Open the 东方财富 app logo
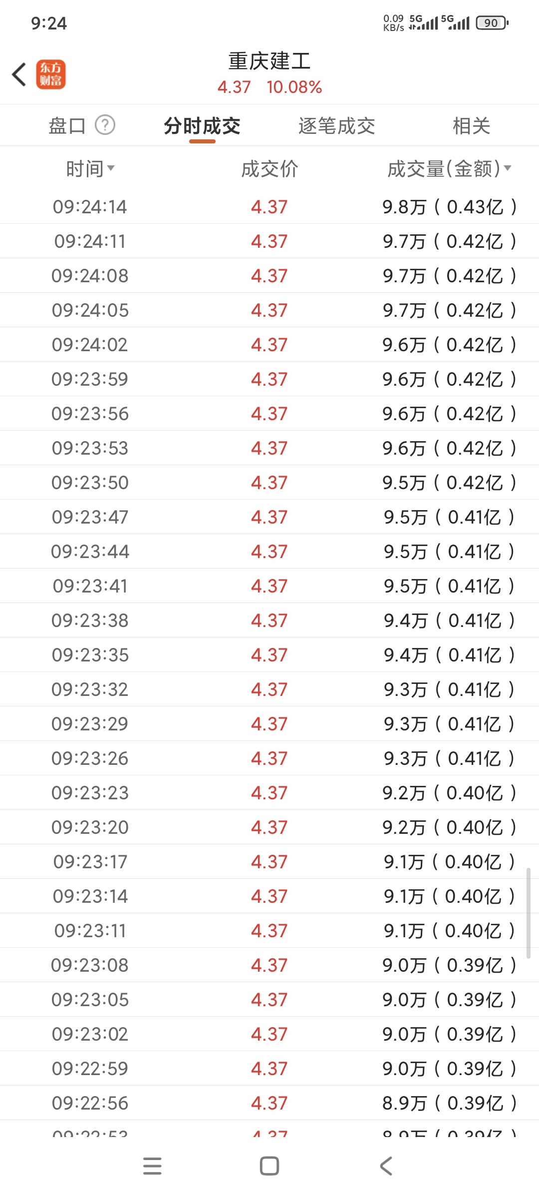Image resolution: width=539 pixels, height=1199 pixels. coord(50,75)
